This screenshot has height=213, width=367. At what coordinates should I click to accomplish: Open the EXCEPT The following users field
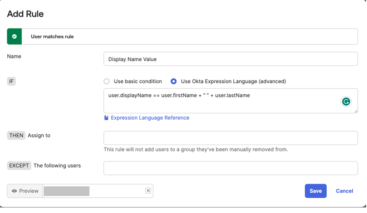231,168
